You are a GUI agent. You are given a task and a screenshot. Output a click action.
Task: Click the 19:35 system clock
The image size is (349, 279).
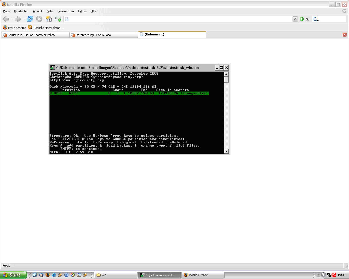pos(341,275)
